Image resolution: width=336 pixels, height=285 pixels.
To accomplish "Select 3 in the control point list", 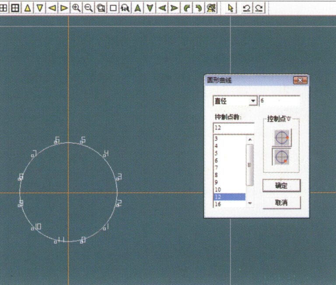I will pos(230,138).
